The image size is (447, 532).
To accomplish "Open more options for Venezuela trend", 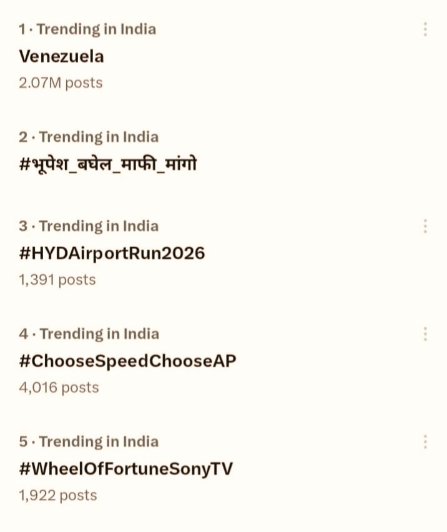I will 425,29.
